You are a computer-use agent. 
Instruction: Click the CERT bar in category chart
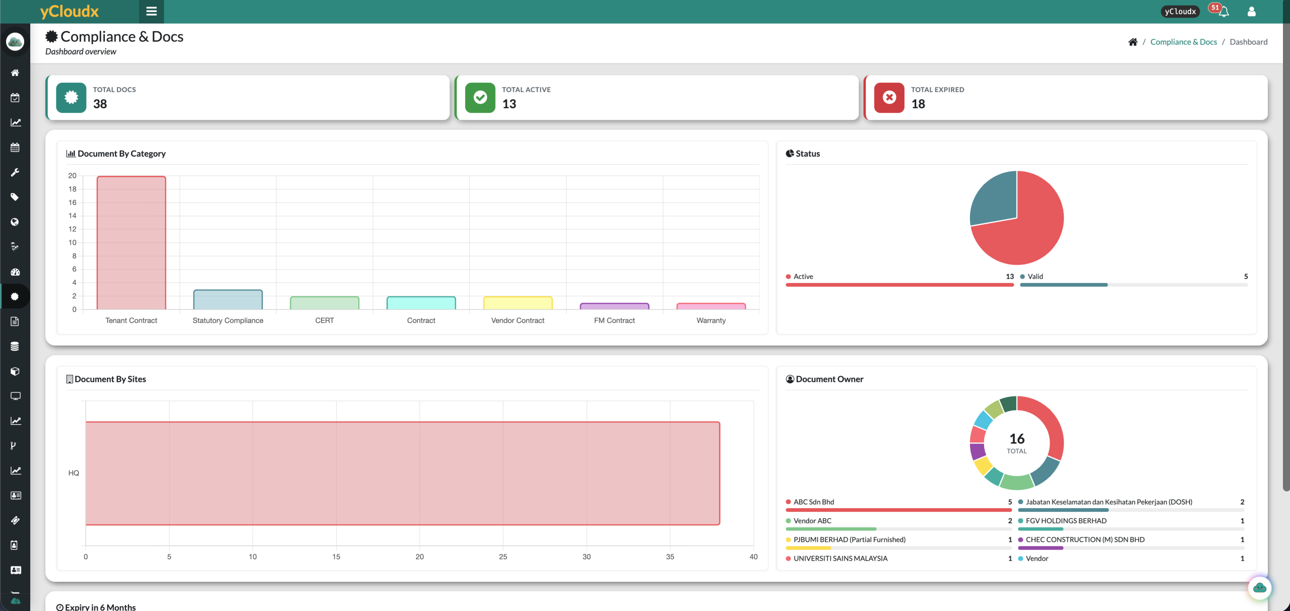(x=325, y=303)
